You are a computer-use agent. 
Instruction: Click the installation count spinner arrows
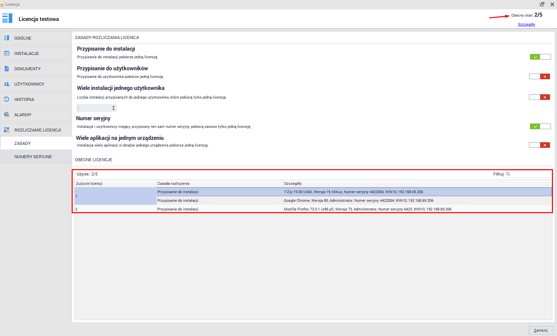click(114, 108)
